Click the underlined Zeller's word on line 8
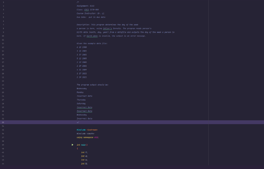 point(108,28)
